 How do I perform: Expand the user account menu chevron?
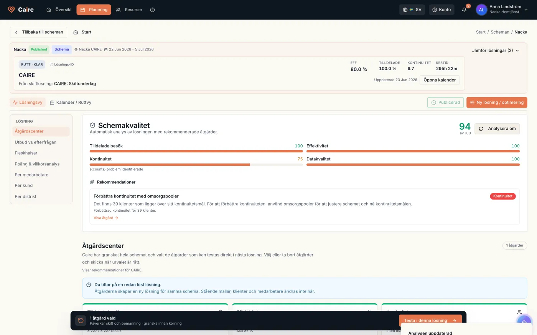(526, 10)
